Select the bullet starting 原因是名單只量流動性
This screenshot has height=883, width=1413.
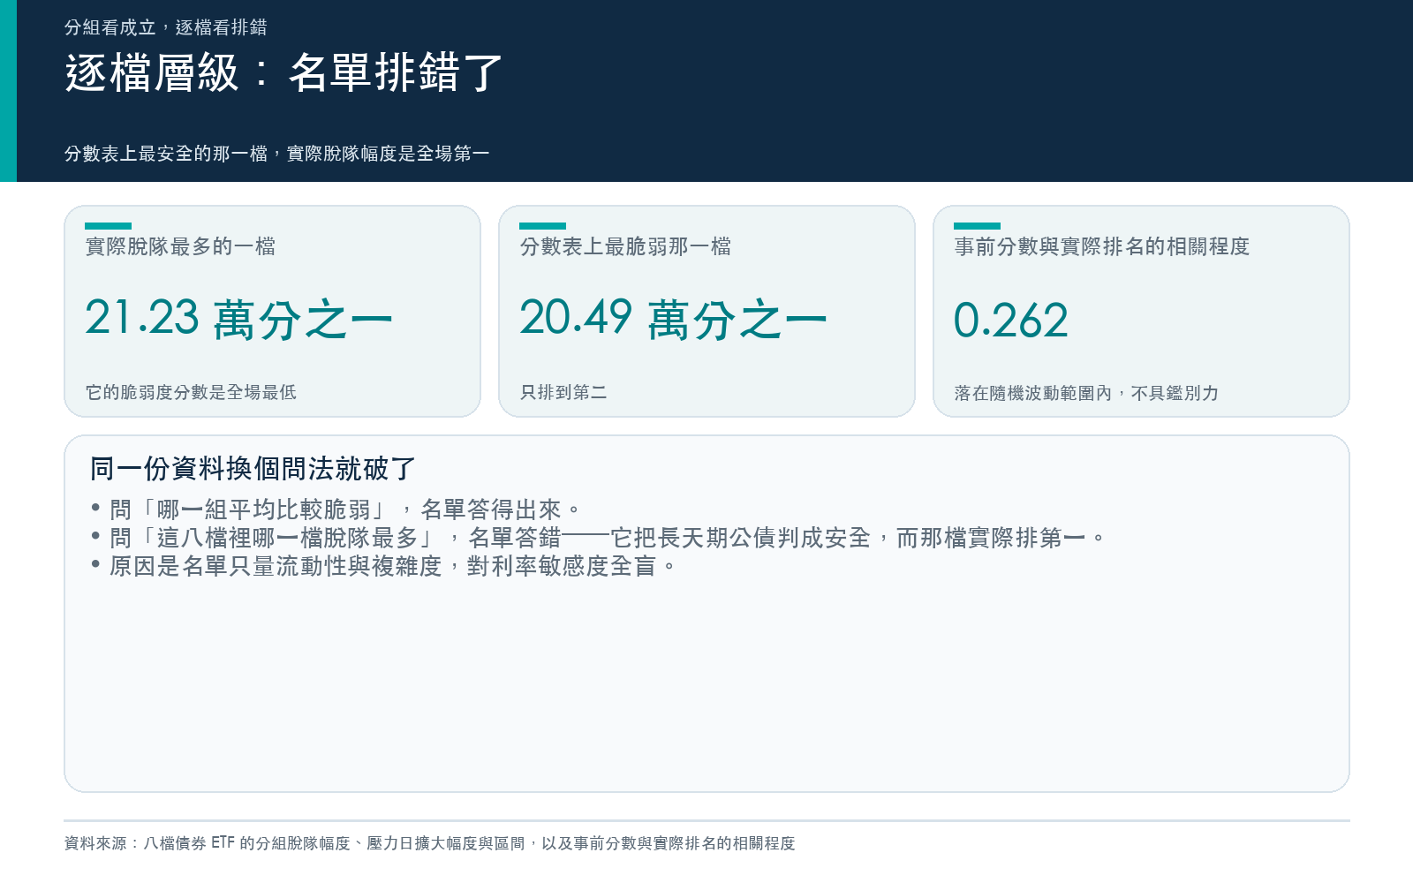point(383,566)
